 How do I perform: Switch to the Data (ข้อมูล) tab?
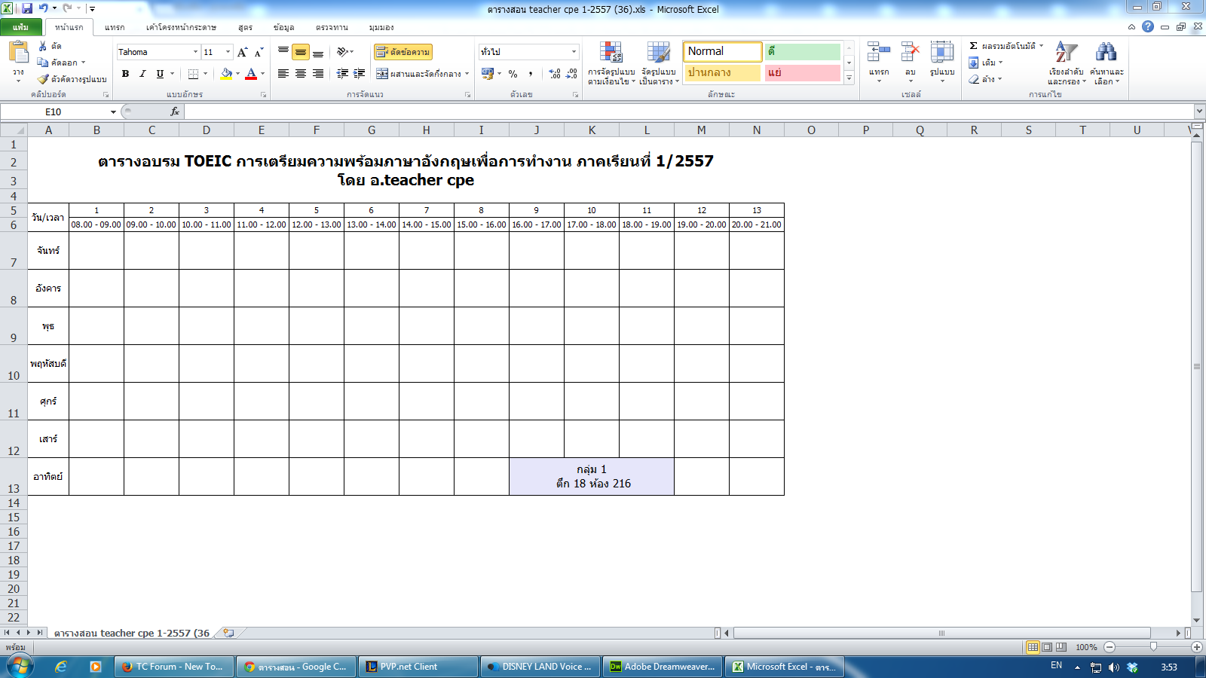point(284,27)
